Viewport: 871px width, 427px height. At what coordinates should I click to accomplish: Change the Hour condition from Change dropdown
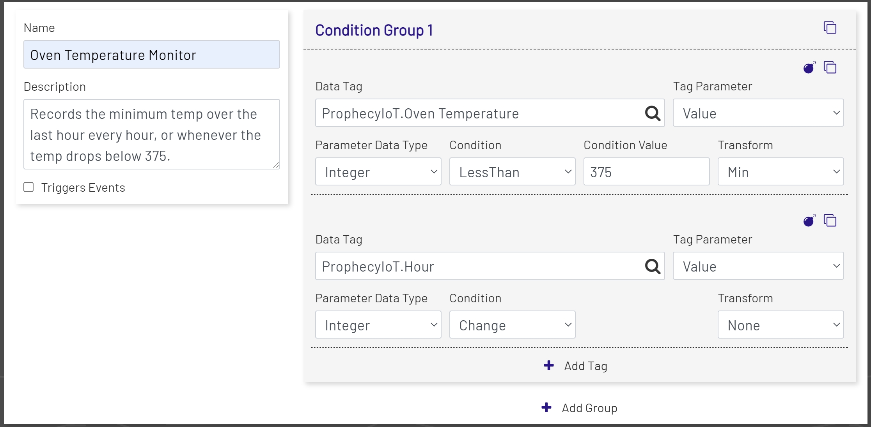click(x=512, y=325)
